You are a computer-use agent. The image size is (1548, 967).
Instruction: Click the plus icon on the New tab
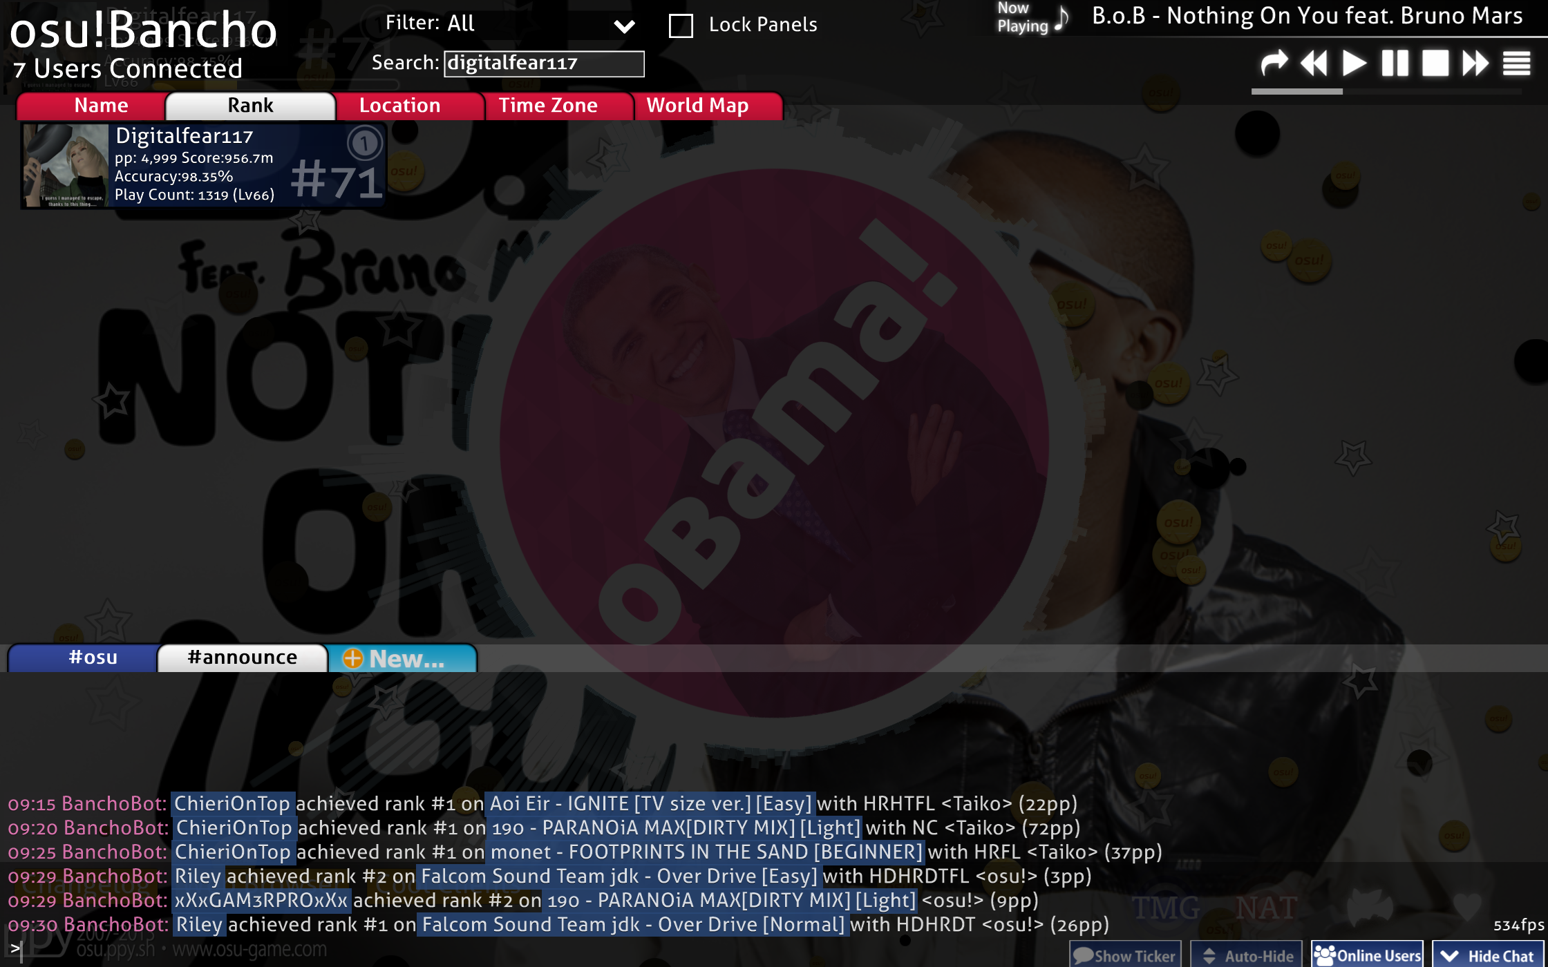352,658
